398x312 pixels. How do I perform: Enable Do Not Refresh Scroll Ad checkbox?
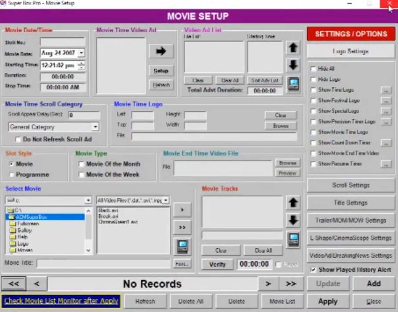click(18, 139)
